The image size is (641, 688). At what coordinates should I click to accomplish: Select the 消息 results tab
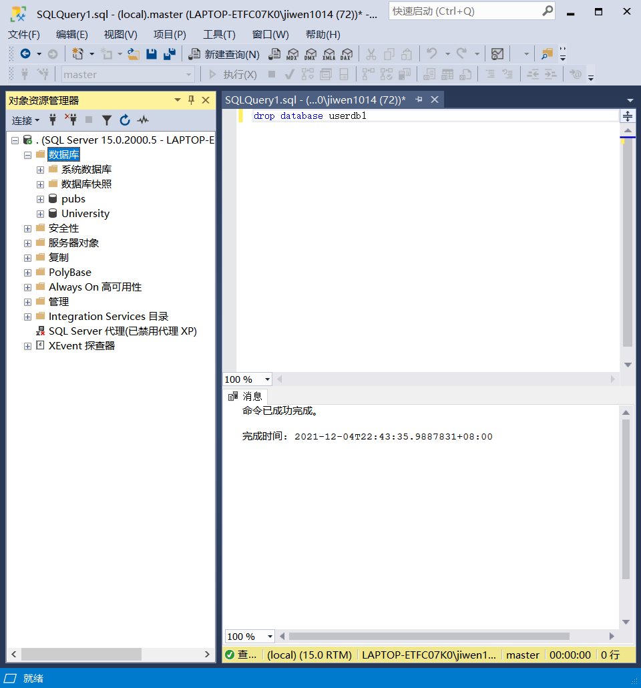[x=245, y=396]
